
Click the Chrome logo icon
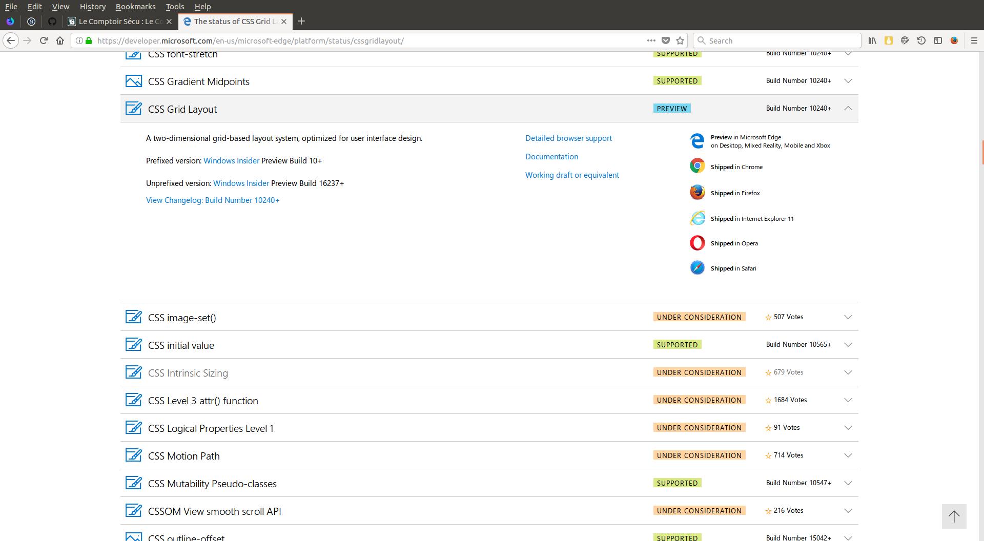697,165
